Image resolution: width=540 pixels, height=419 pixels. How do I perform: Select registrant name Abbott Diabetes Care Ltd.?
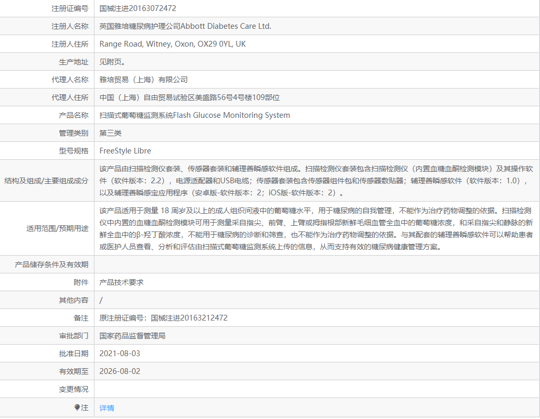(226, 26)
